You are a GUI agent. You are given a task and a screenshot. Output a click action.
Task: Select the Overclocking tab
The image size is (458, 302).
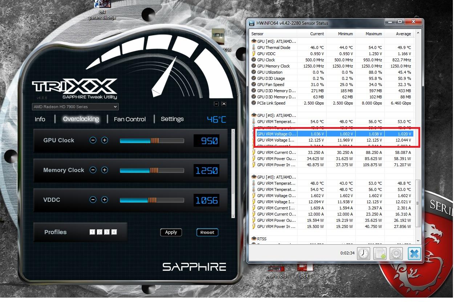coord(81,119)
